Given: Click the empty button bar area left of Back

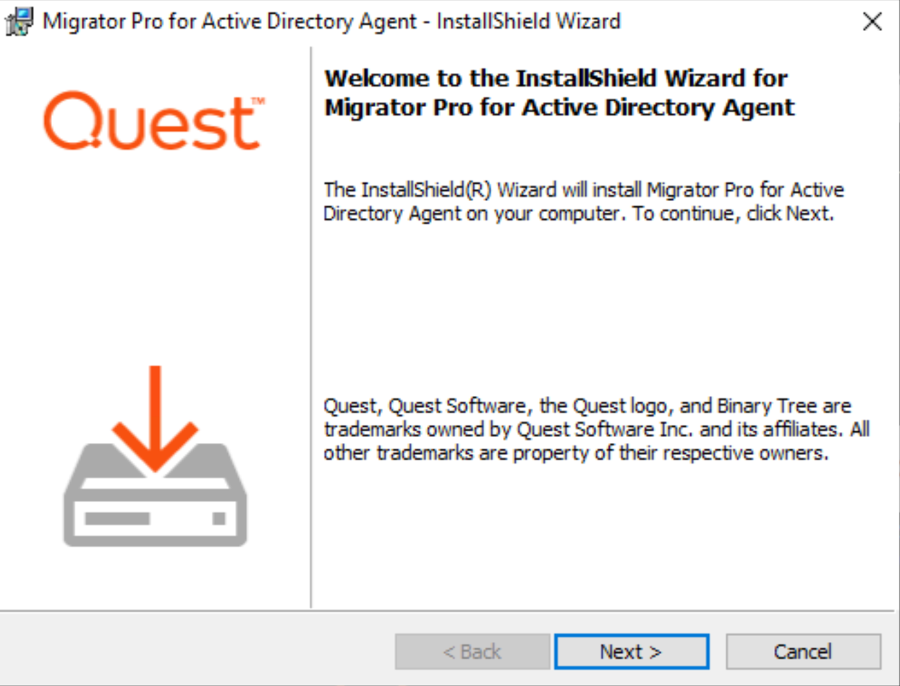Looking at the screenshot, I should (x=195, y=652).
